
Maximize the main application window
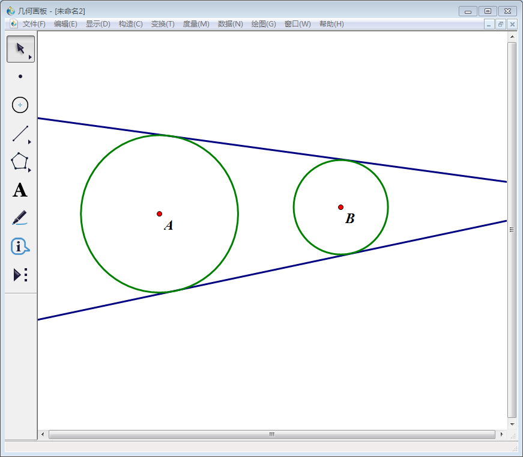488,11
